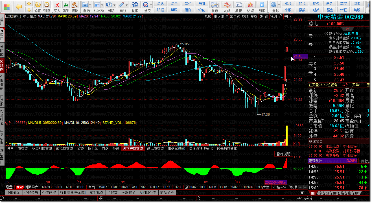The image size is (372, 203).
Task: Click the jump-to-end arrow icon in chart toolbar
Action: pos(286,16)
